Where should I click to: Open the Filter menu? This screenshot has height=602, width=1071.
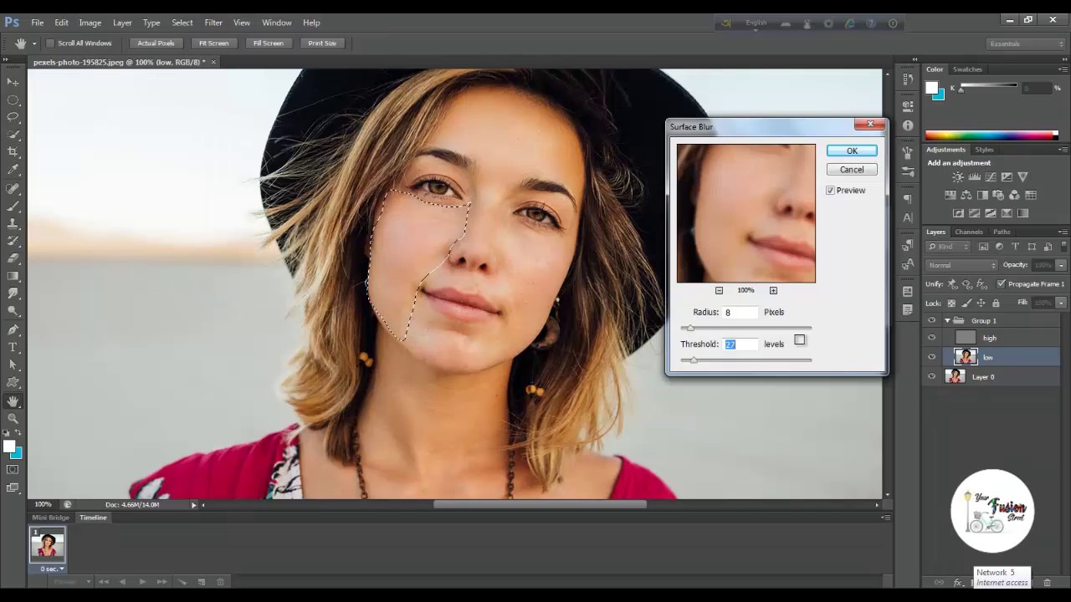click(213, 23)
